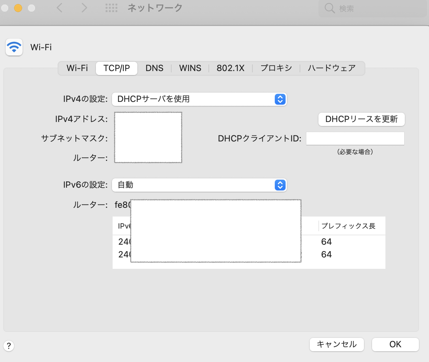Click the プレフィックス長 column header
Image resolution: width=429 pixels, height=362 pixels.
pos(349,226)
